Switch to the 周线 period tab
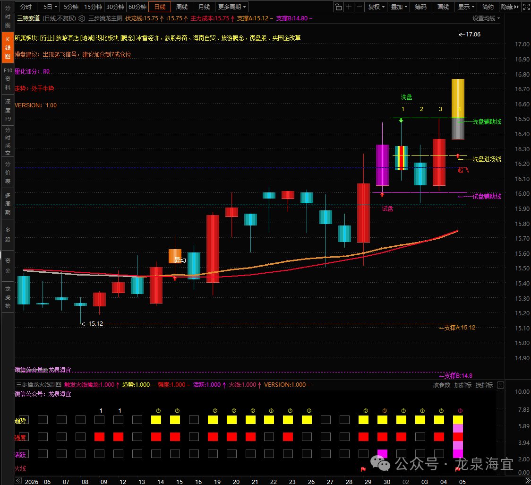This screenshot has width=531, height=485. [182, 7]
